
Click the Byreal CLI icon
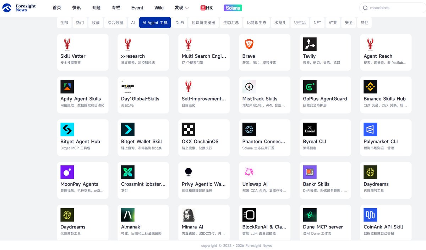point(310,130)
